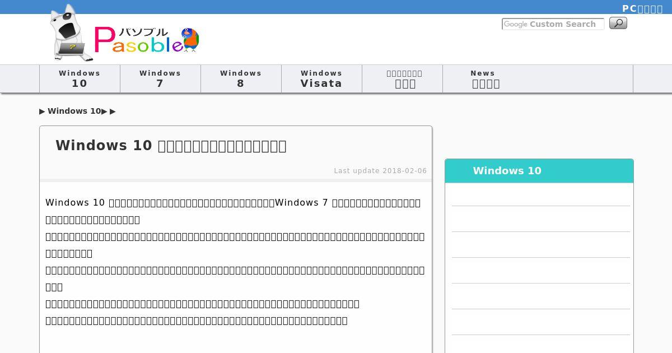672x353 pixels.
Task: Open the Windows 7 navigation tab
Action: tap(160, 78)
